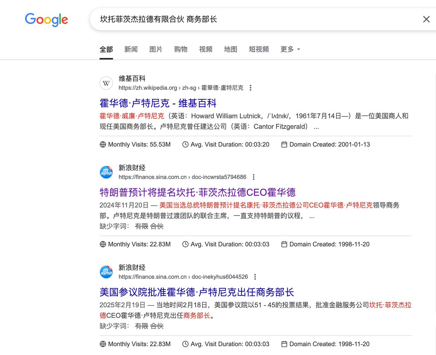Image resolution: width=436 pixels, height=355 pixels.
Task: Switch to the 地图 tab
Action: click(x=230, y=49)
